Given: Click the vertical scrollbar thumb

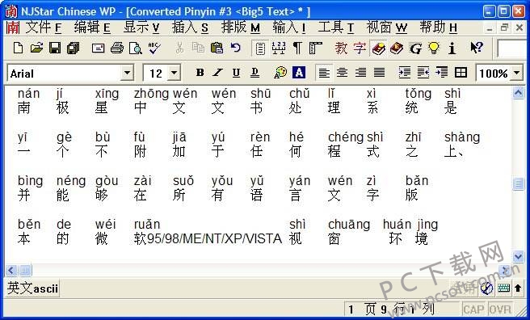Looking at the screenshot, I should pyautogui.click(x=518, y=183).
